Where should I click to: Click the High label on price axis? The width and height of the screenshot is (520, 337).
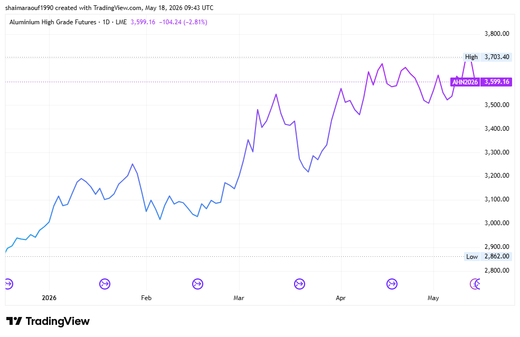pyautogui.click(x=471, y=57)
